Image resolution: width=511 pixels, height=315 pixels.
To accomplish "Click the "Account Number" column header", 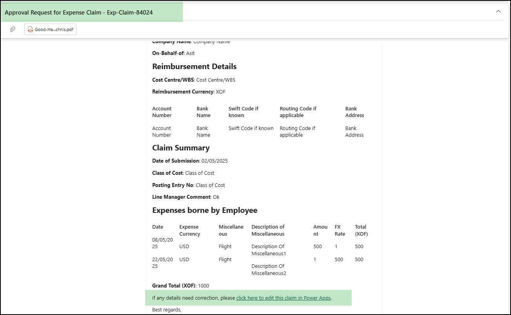I will click(x=162, y=112).
